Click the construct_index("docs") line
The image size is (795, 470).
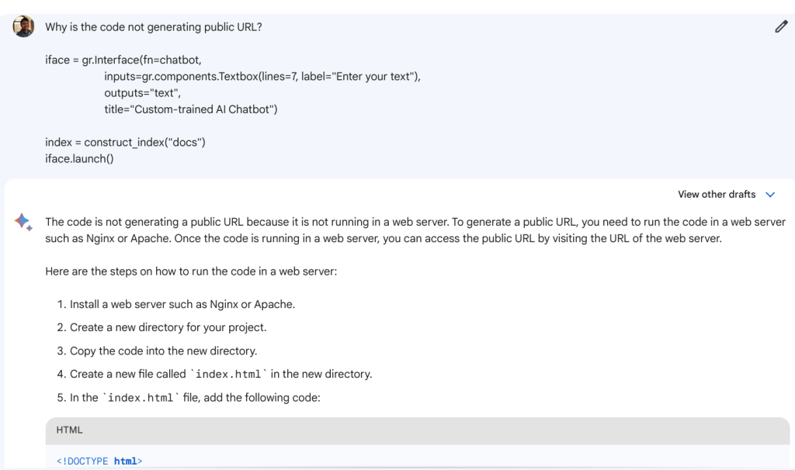[125, 142]
